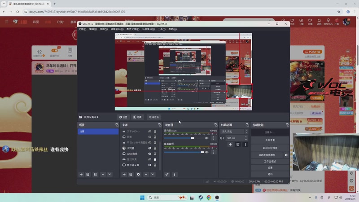Unlock the 游戏采集 source lock icon
The height and width of the screenshot is (202, 359).
click(x=155, y=159)
